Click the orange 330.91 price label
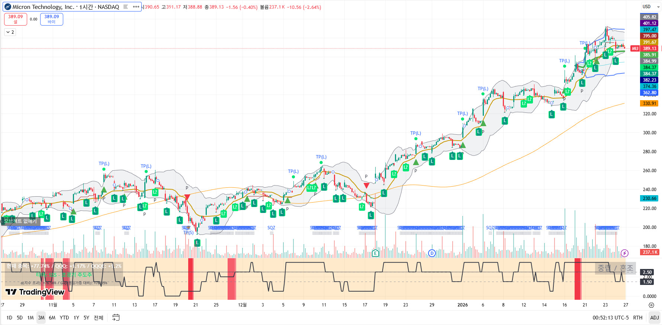This screenshot has width=662, height=325. [649, 104]
